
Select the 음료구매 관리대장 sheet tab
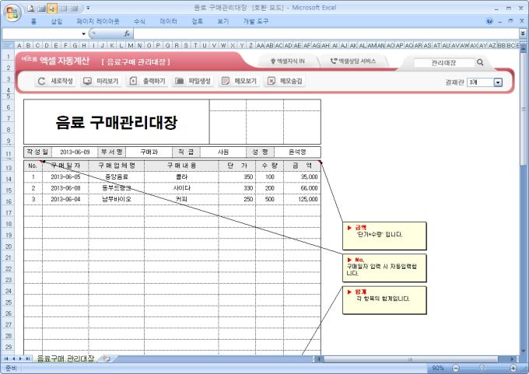pos(65,358)
